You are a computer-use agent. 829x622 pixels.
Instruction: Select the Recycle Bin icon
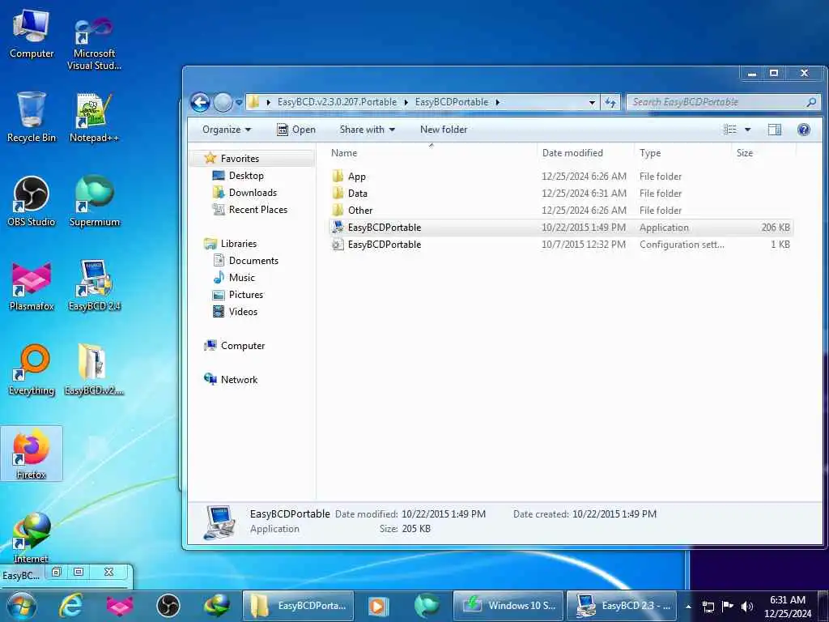32,117
